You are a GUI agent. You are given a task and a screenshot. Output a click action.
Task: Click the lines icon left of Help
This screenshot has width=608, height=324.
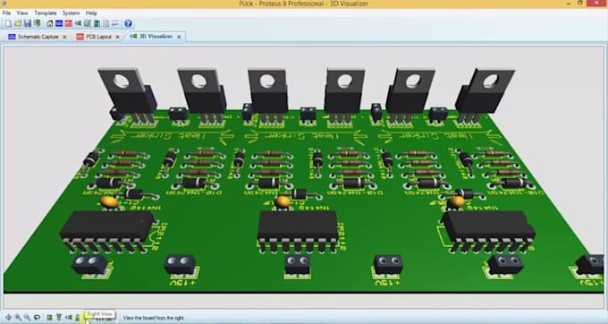(x=115, y=23)
